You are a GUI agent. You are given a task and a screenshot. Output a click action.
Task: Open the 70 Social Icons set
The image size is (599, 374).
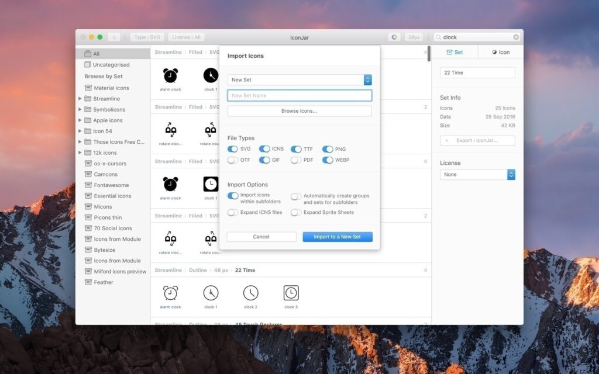(113, 228)
